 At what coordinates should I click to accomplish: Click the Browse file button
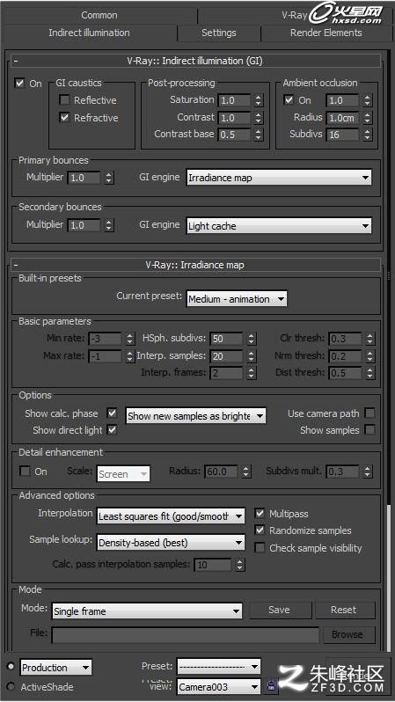(347, 634)
